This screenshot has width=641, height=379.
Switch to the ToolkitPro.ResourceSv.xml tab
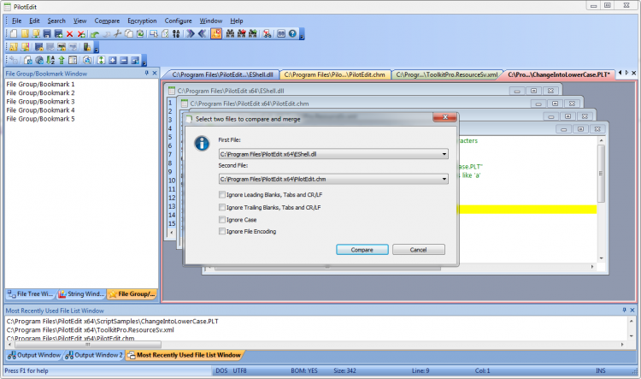[447, 74]
